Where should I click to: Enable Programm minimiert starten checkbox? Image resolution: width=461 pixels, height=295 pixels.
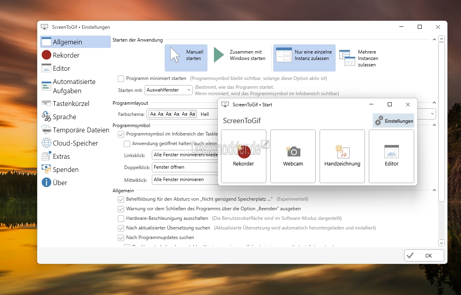[x=121, y=78]
